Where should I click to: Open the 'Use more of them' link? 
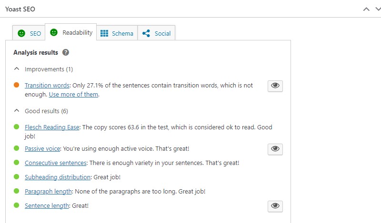pyautogui.click(x=74, y=94)
